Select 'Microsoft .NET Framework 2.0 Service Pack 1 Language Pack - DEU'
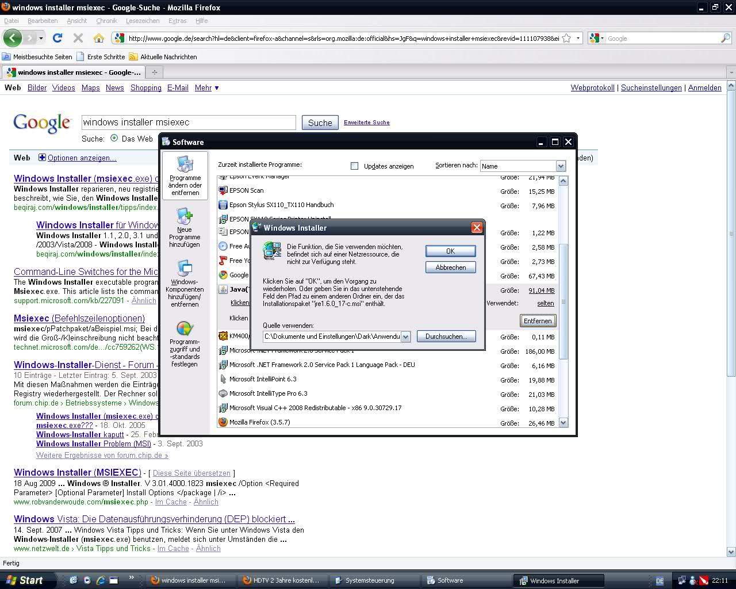This screenshot has width=736, height=589. tap(322, 365)
